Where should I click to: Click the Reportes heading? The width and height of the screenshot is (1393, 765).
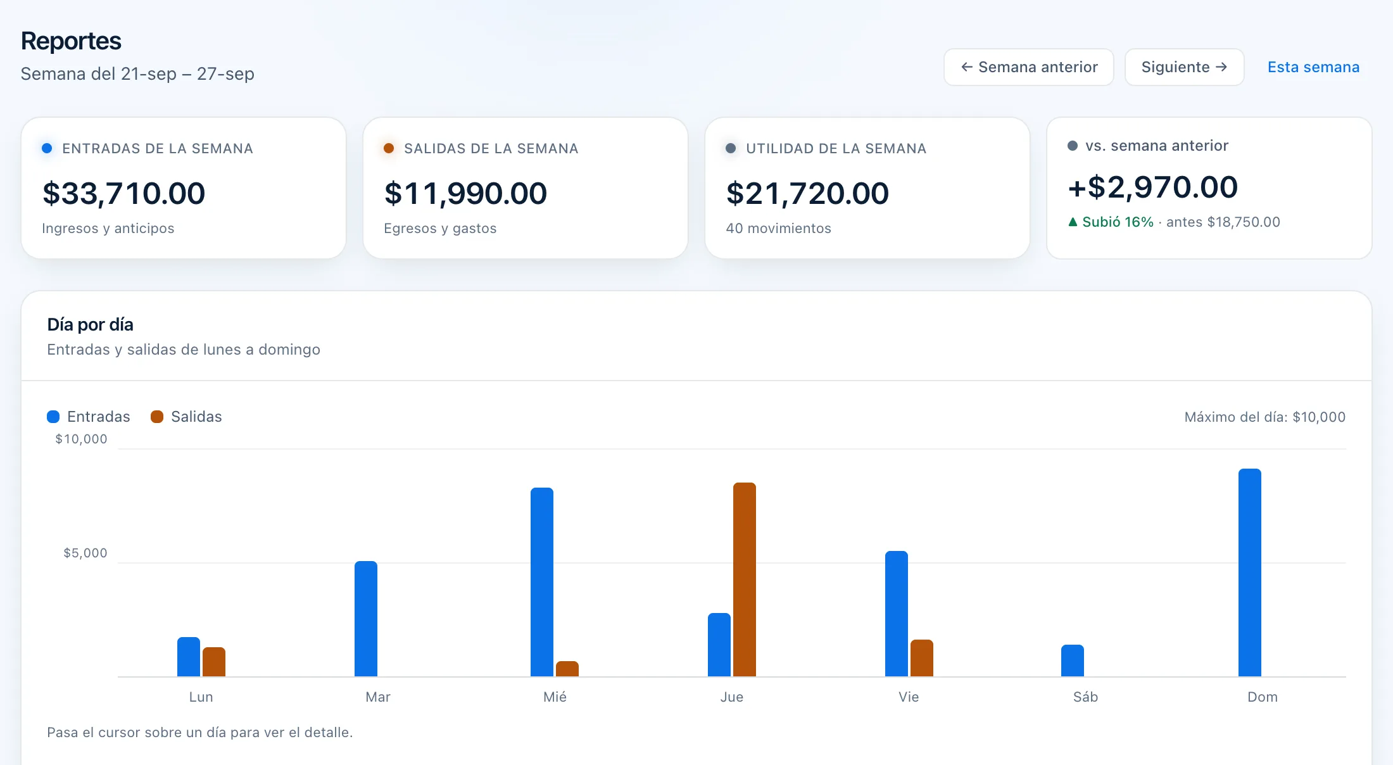coord(71,41)
